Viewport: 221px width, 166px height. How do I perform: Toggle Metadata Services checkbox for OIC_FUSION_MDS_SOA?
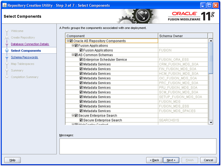click(81, 78)
